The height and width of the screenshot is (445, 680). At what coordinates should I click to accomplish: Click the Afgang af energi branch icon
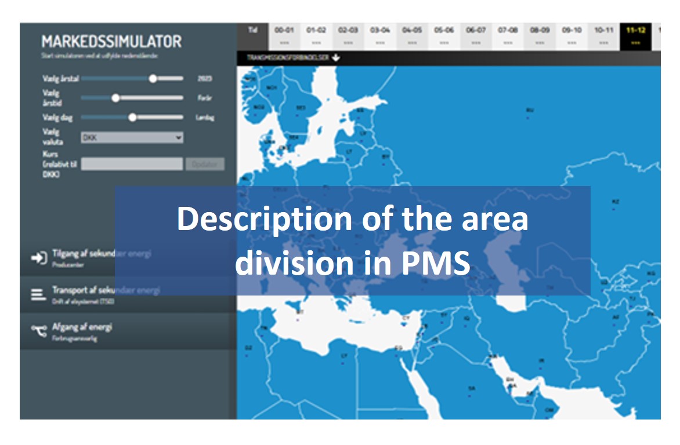(38, 330)
